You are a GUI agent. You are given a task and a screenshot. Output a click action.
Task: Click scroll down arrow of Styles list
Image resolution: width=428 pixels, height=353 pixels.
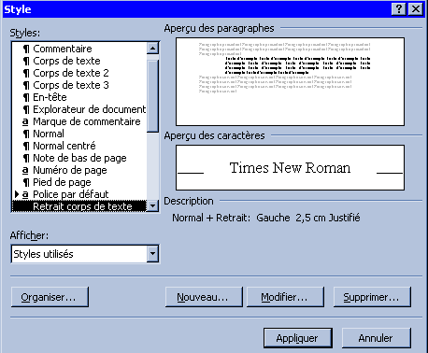(x=152, y=205)
